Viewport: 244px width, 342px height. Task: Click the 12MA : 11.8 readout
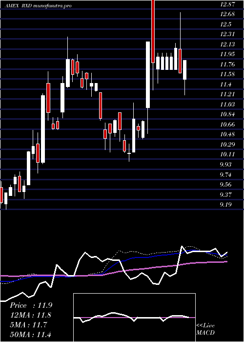click(x=31, y=315)
